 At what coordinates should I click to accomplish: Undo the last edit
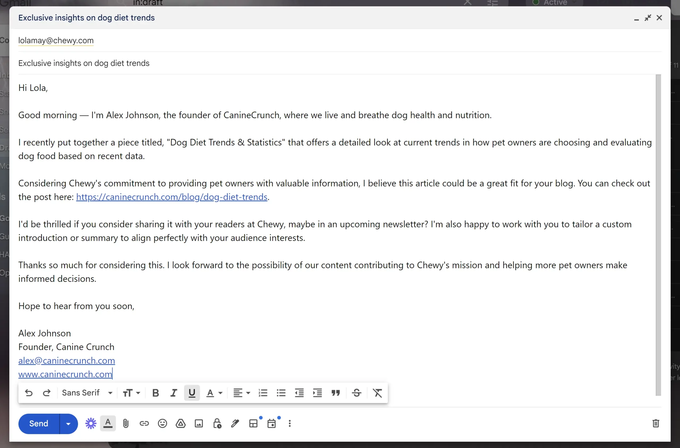point(29,393)
